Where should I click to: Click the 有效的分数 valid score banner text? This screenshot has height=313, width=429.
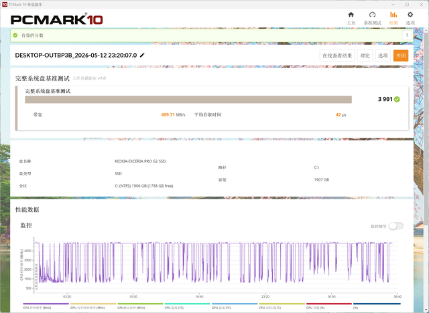(x=32, y=35)
